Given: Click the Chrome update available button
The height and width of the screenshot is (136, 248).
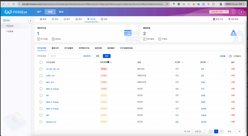Looking at the screenshot, I should 235,4.
